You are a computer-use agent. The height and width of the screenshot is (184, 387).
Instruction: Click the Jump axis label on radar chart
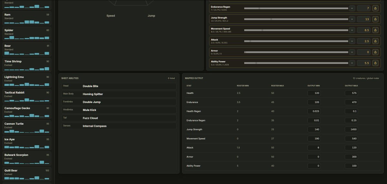pyautogui.click(x=151, y=15)
